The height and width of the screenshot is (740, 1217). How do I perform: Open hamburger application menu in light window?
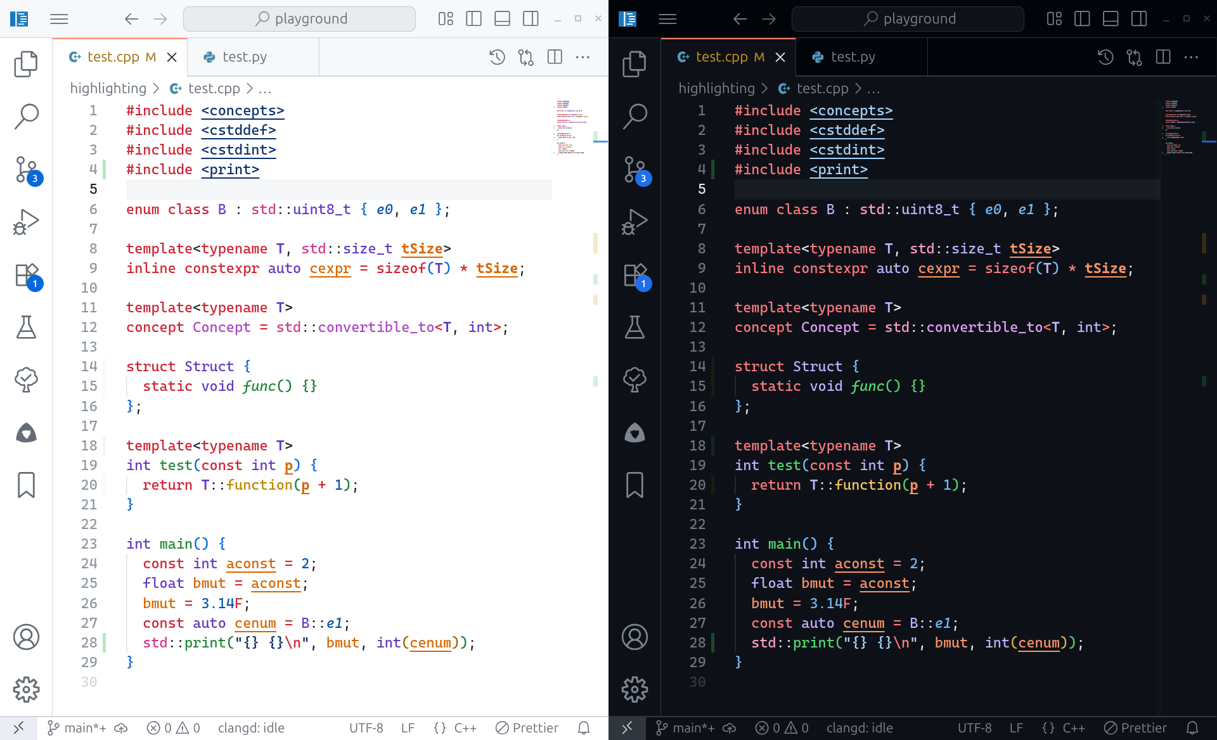59,19
